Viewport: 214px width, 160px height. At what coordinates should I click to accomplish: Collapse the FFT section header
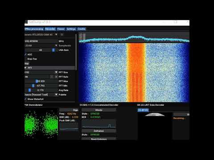[x=50, y=68]
